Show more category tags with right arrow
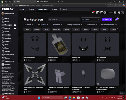Viewport: 126px width, 100px height. click(x=118, y=29)
